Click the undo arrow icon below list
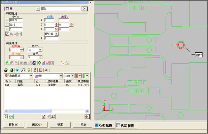This screenshot has width=208, height=134. pos(54,116)
